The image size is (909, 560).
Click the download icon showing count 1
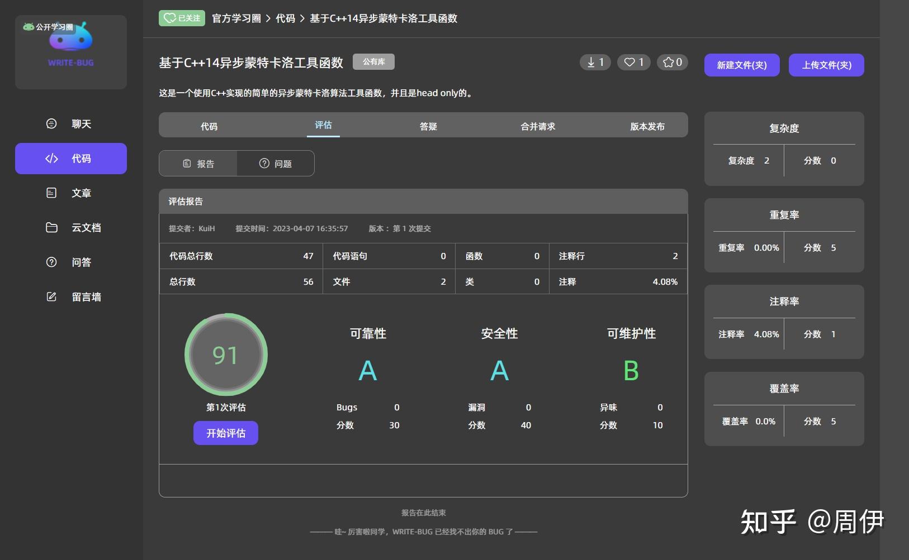coord(595,62)
